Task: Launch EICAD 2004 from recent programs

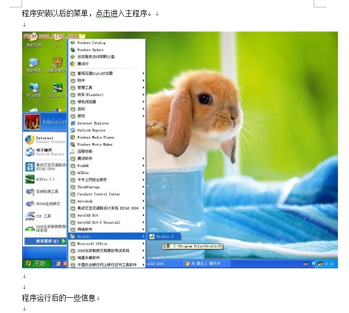Action: point(45,167)
